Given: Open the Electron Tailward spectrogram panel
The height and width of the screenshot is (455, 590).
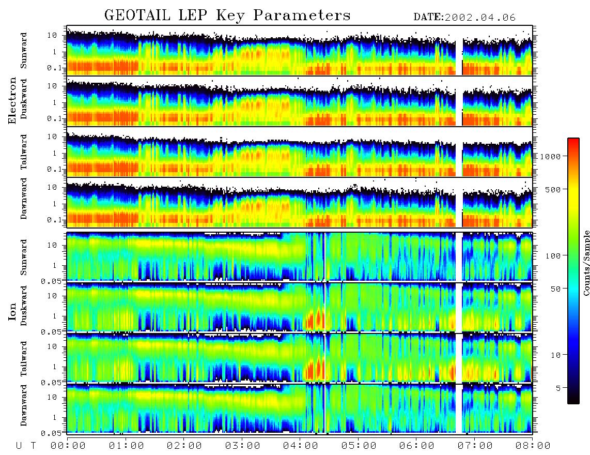Looking at the screenshot, I should [300, 152].
